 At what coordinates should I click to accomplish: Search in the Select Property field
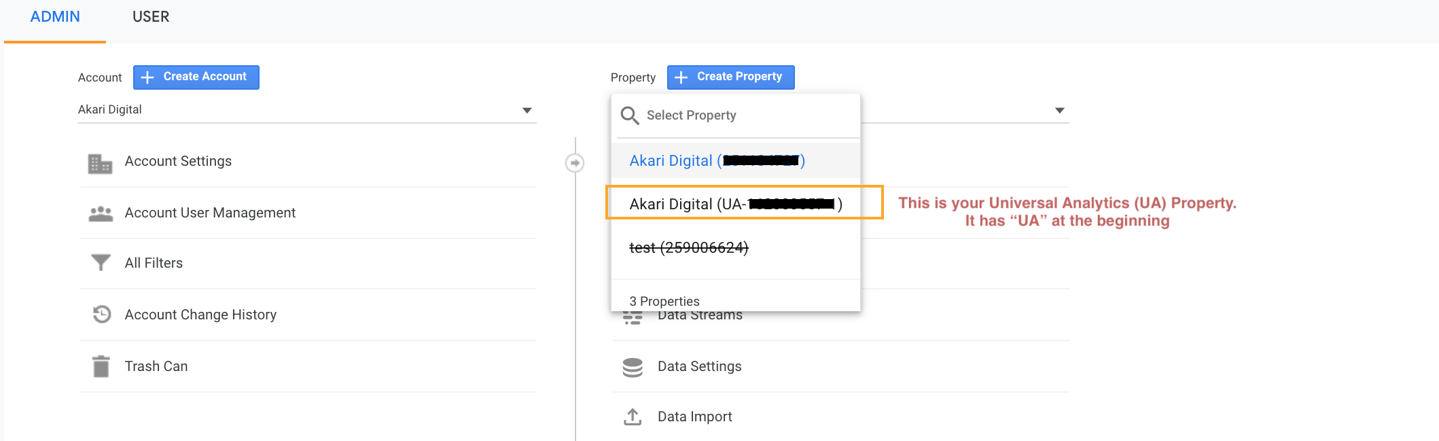click(x=737, y=116)
